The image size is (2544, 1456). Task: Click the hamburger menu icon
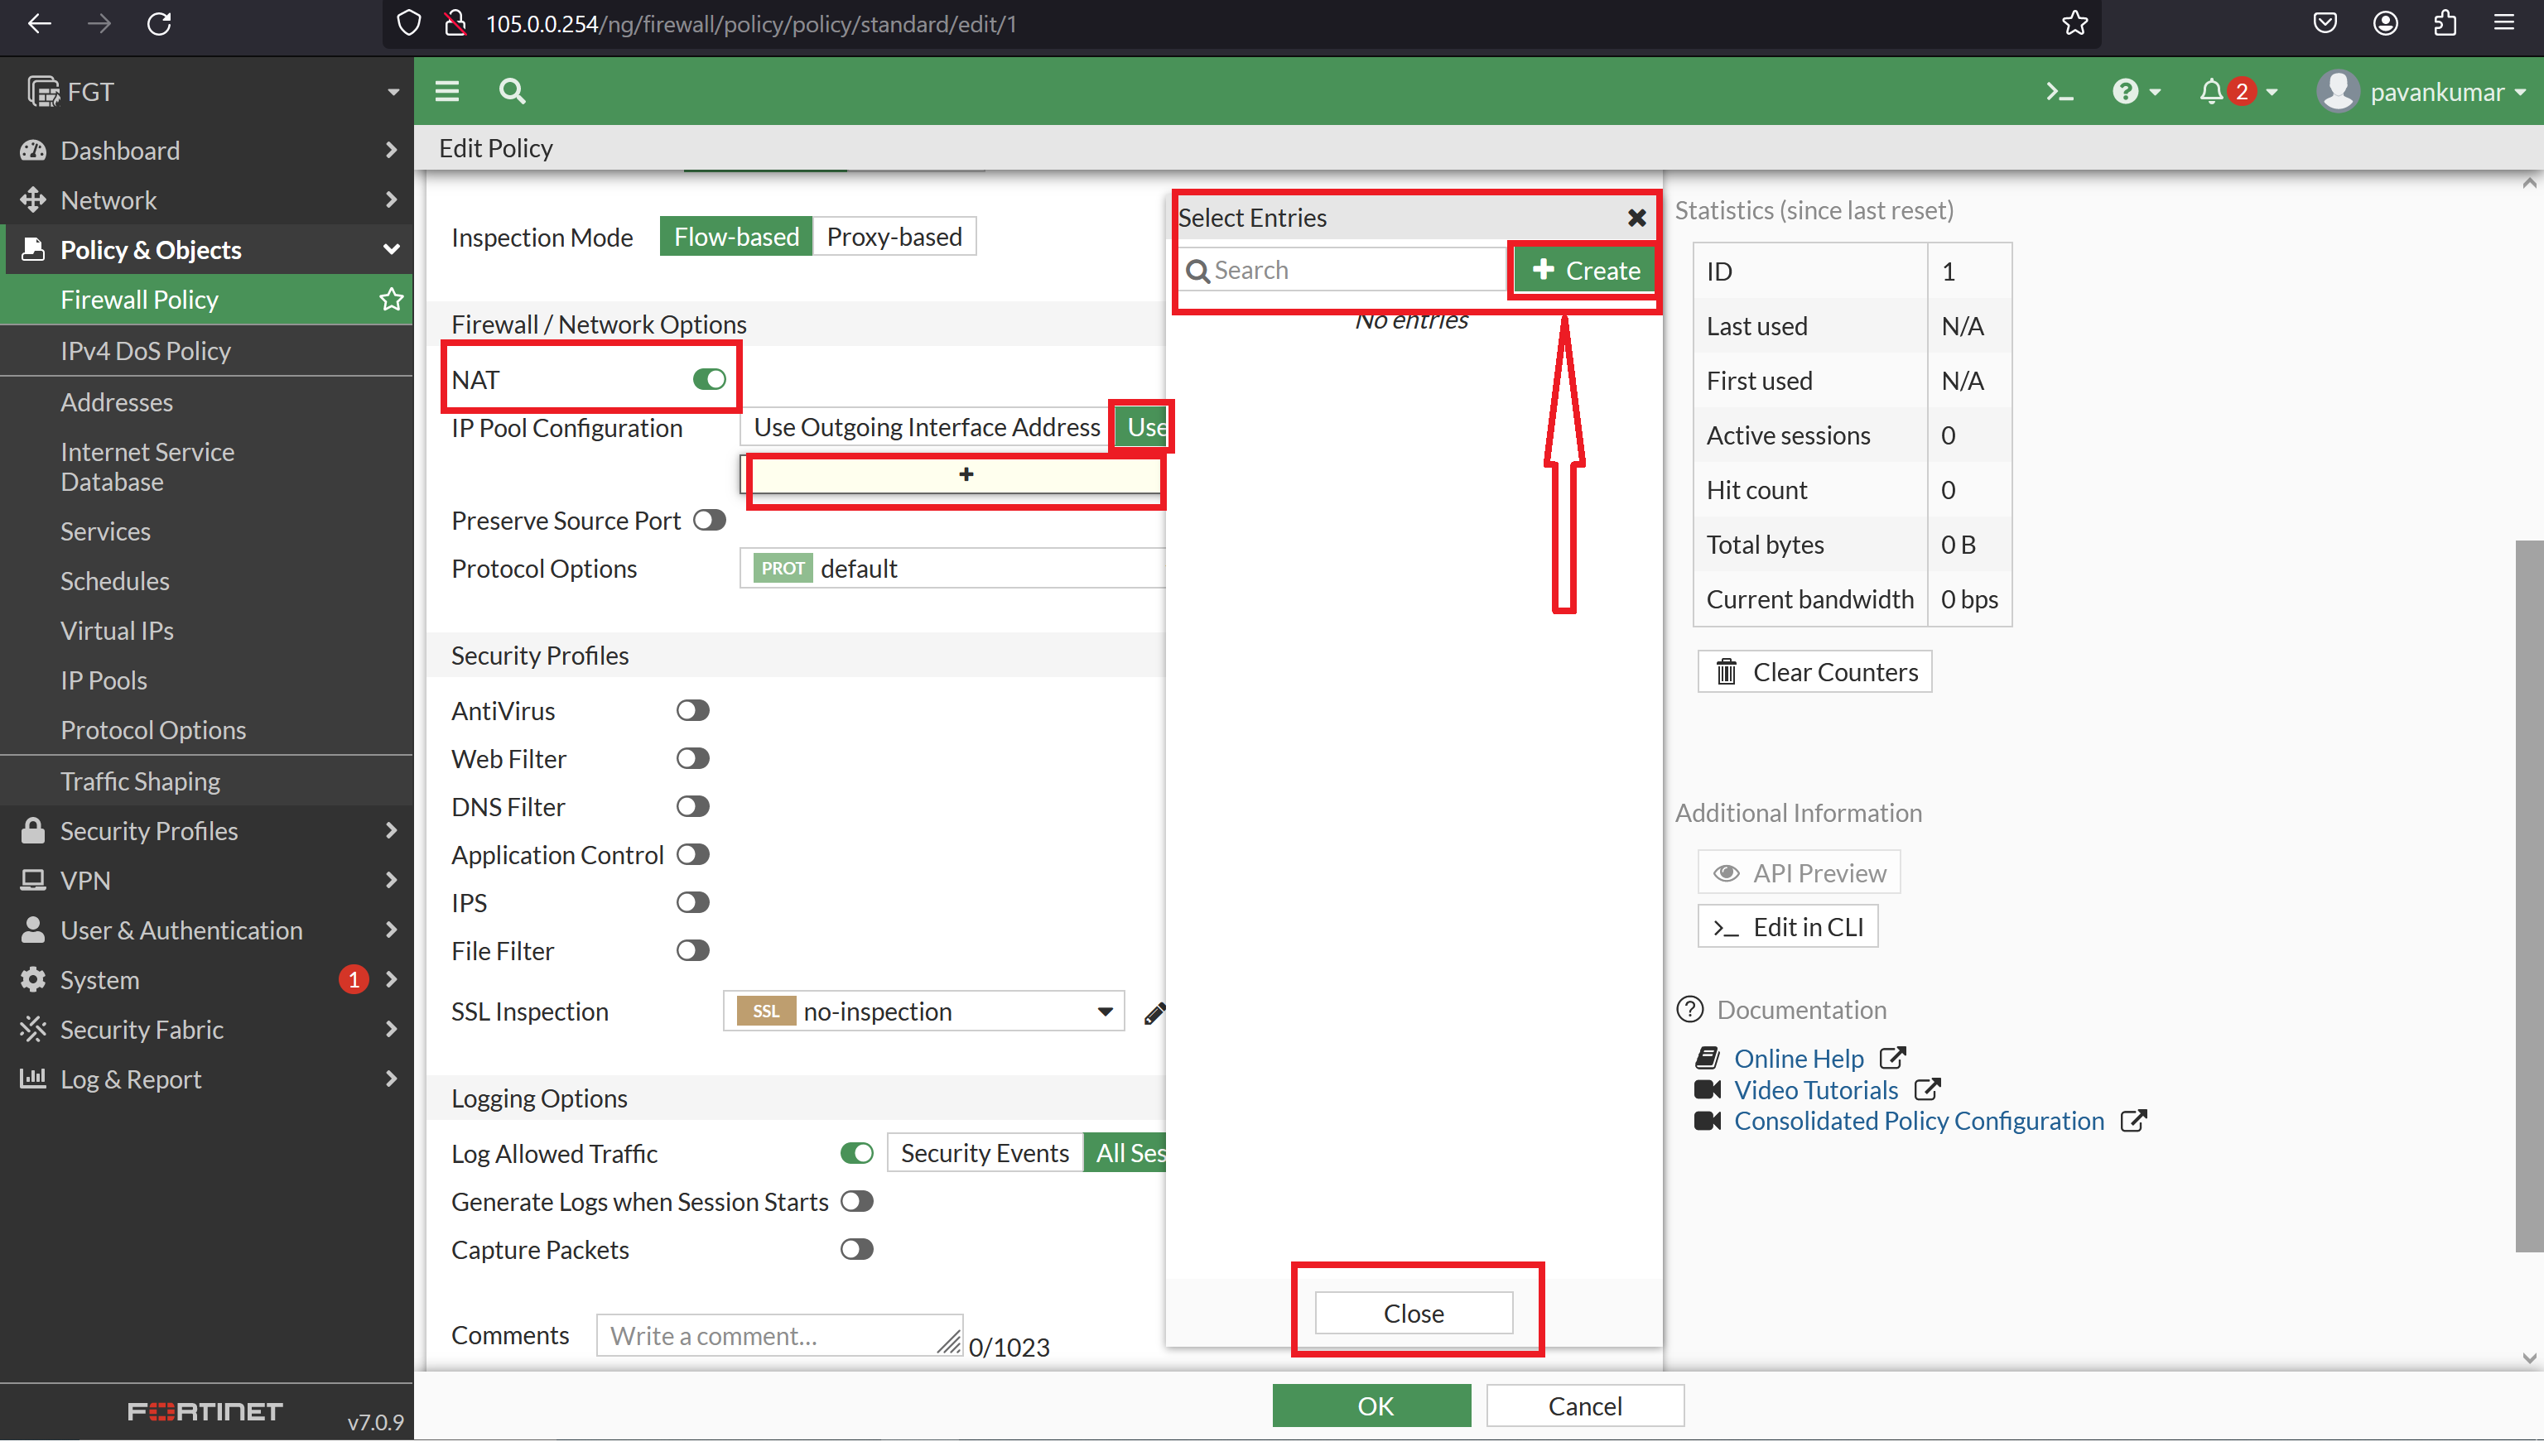pyautogui.click(x=447, y=90)
